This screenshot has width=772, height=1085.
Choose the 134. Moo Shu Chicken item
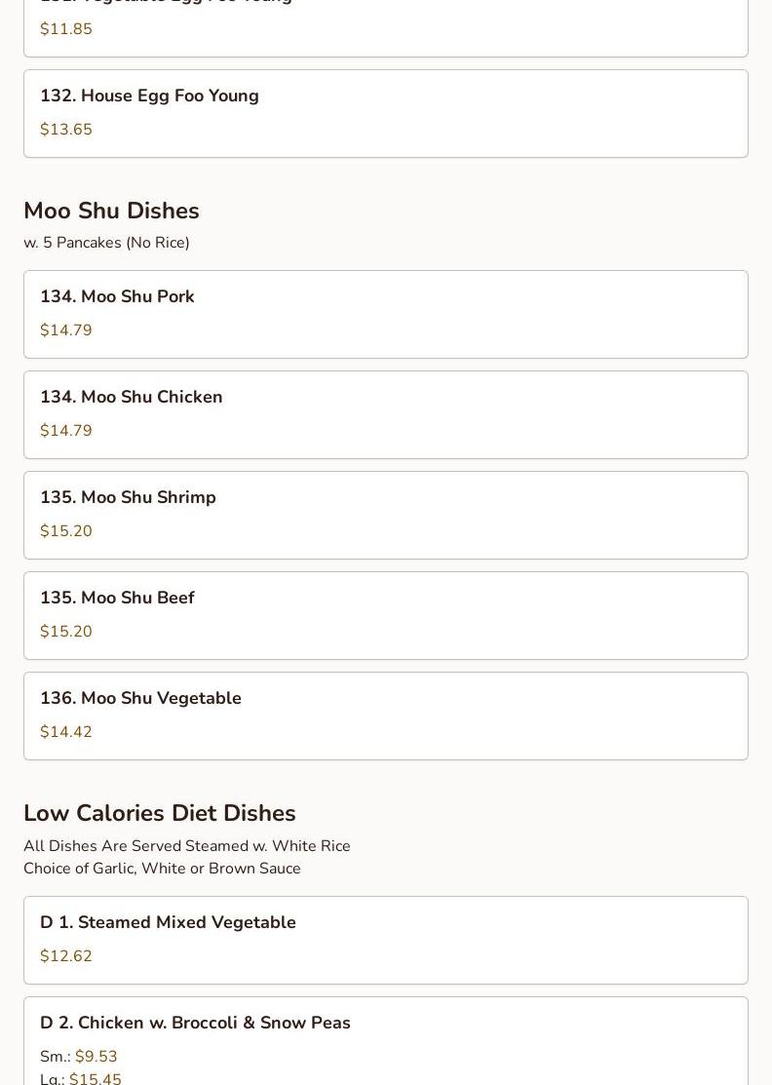pos(131,397)
